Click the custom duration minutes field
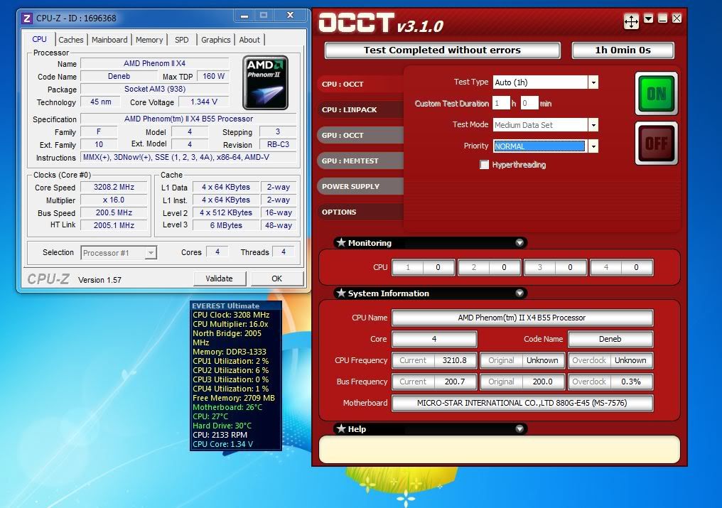The height and width of the screenshot is (508, 722). [529, 103]
